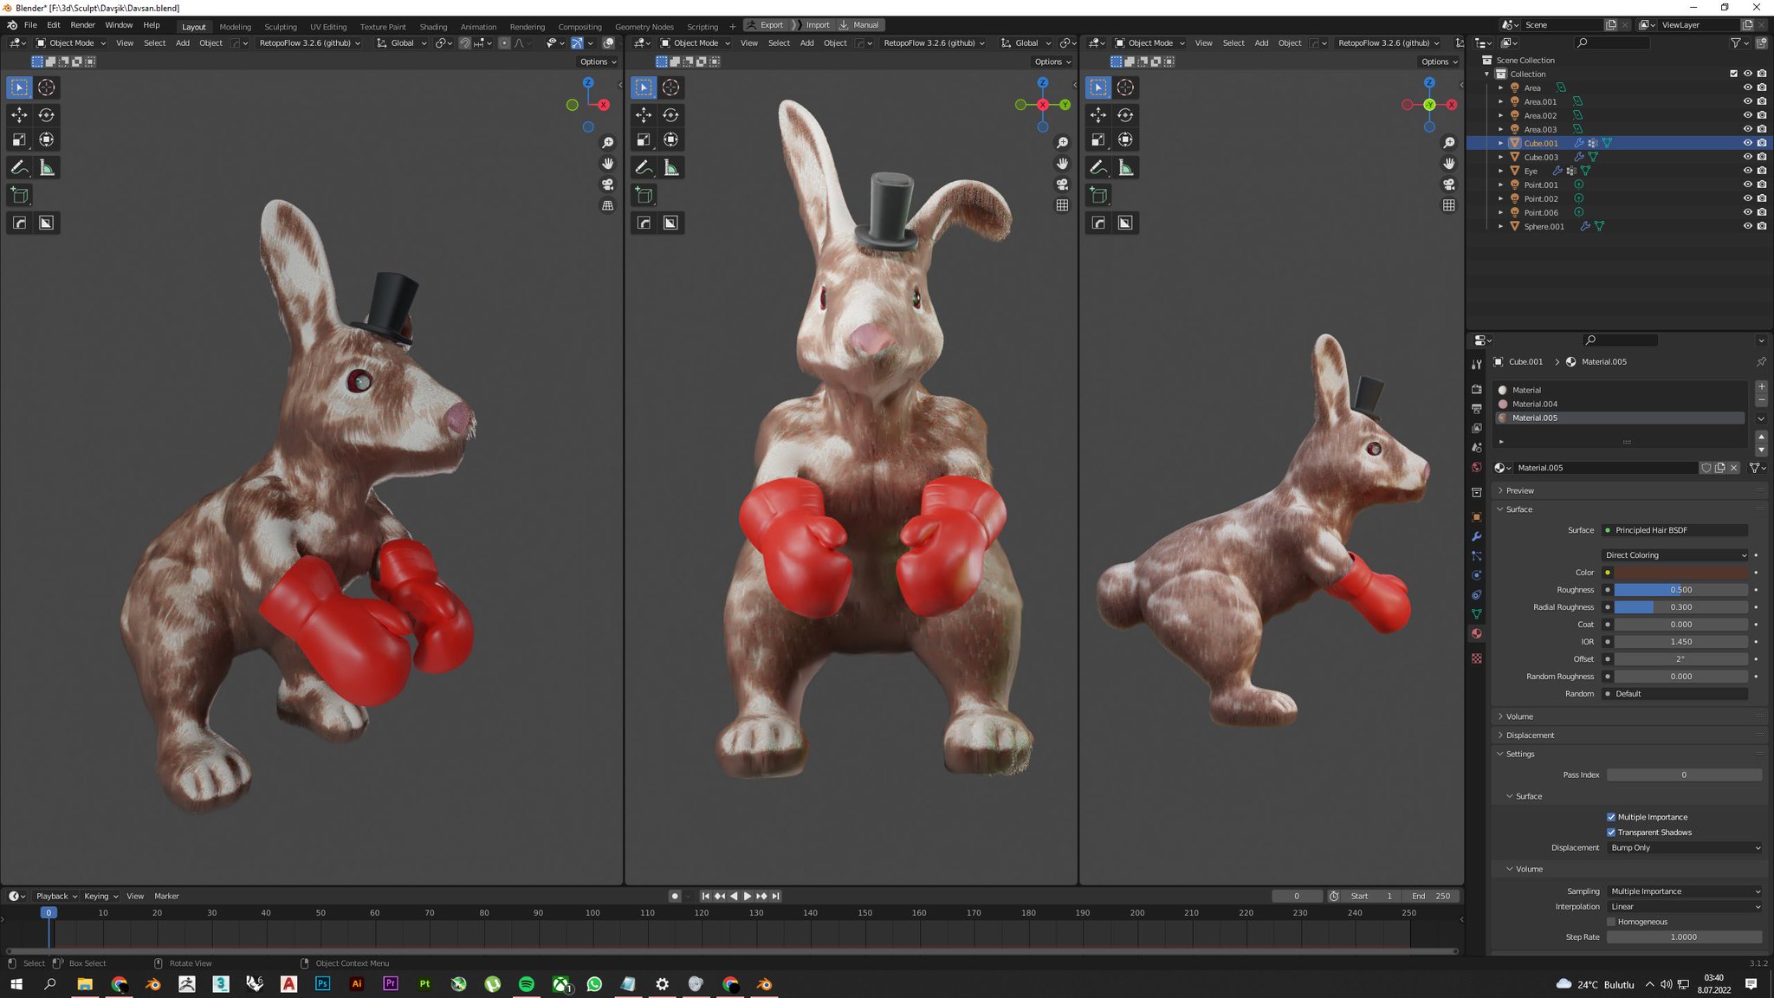This screenshot has width=1774, height=998.
Task: Select the Add Cube tool in middle viewport
Action: (x=644, y=196)
